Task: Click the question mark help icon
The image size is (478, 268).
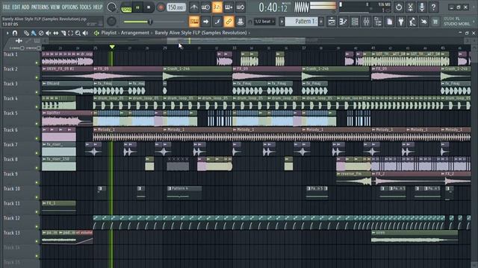Action: point(433,7)
